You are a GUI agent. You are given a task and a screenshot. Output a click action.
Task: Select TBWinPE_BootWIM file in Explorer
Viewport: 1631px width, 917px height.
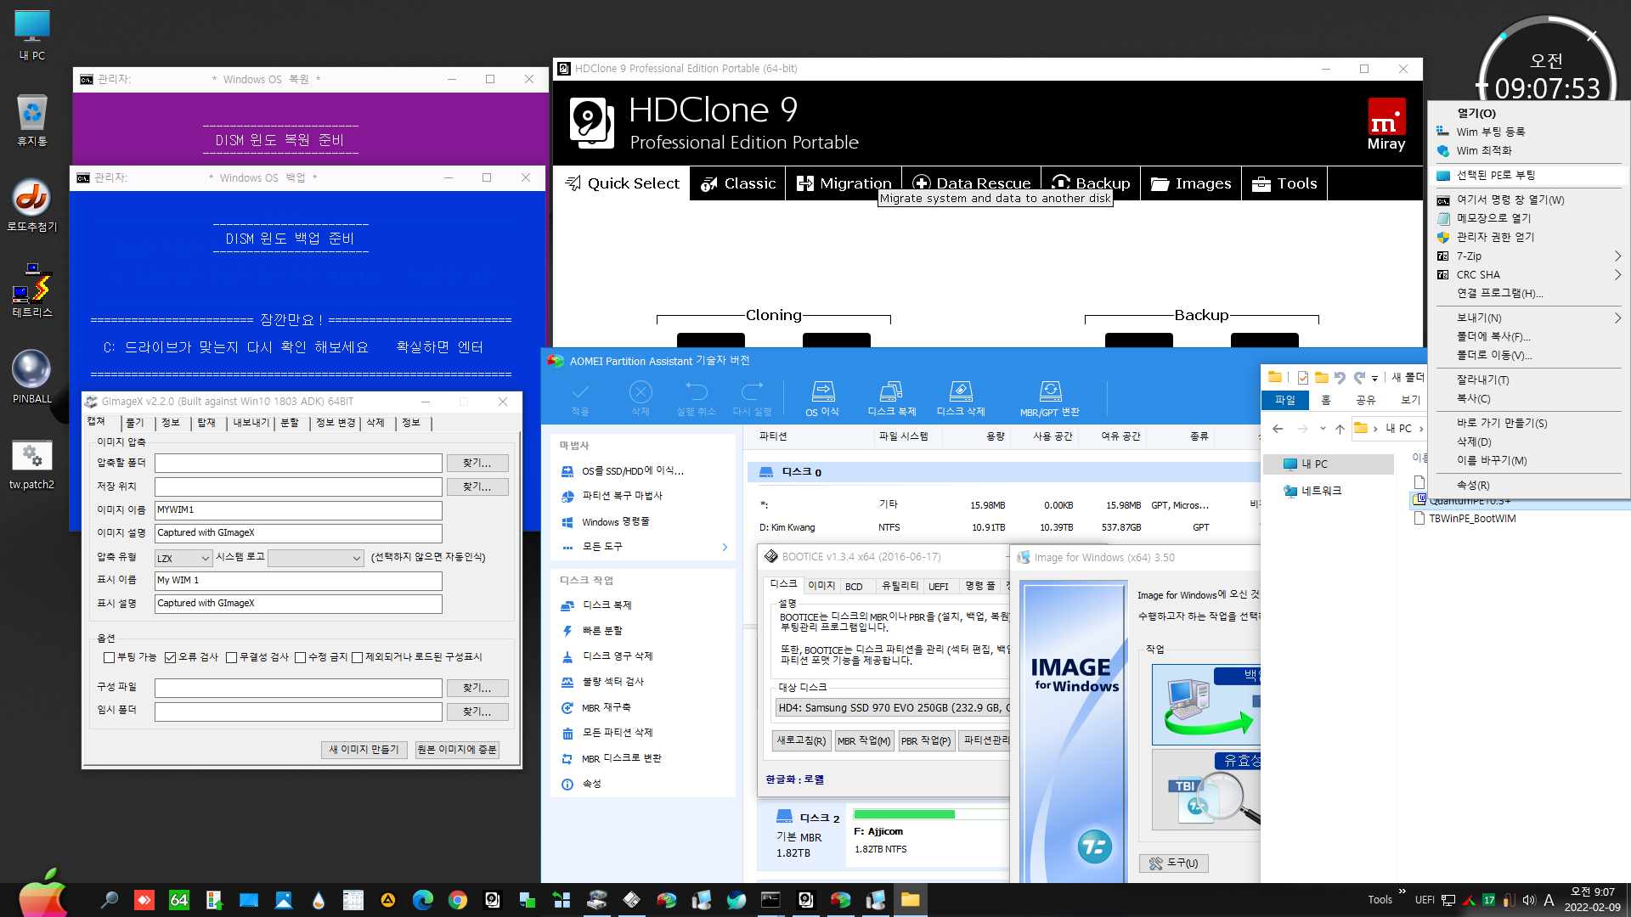pyautogui.click(x=1471, y=518)
